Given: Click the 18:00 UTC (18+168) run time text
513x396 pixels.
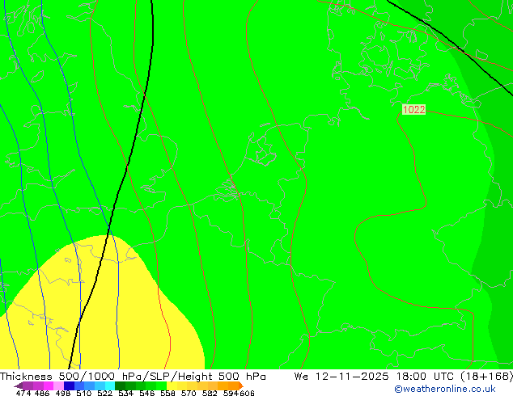Looking at the screenshot, I should pos(455,377).
